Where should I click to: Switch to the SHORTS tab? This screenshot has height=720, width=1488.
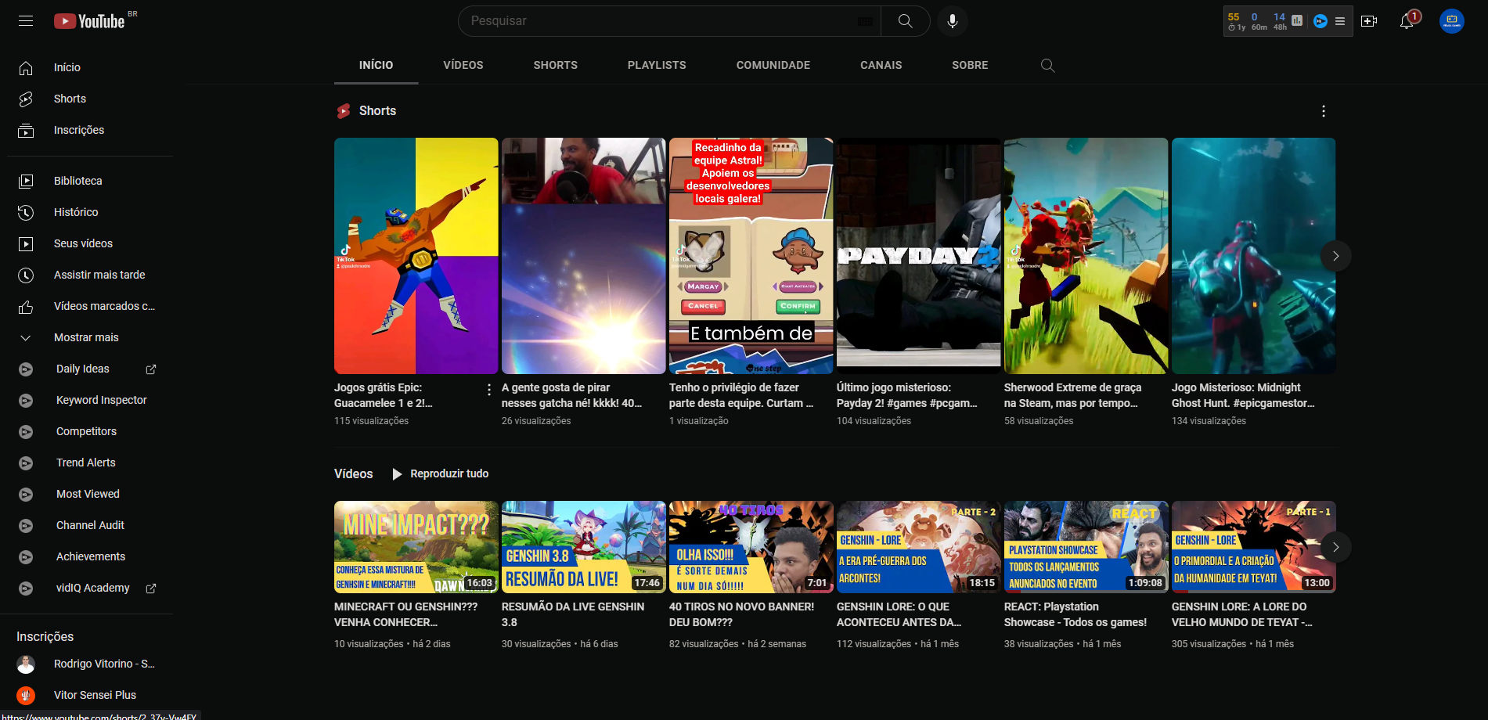[x=556, y=65]
